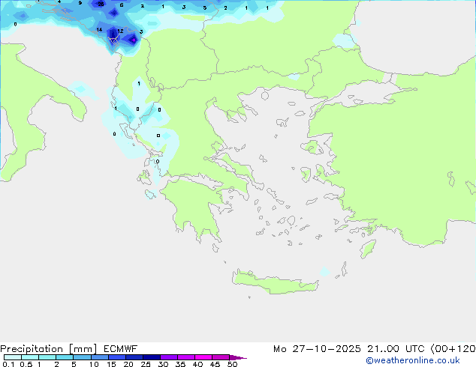This screenshot has width=476, height=367.
Task: Click the "15" legend scale label
Action: (x=111, y=364)
